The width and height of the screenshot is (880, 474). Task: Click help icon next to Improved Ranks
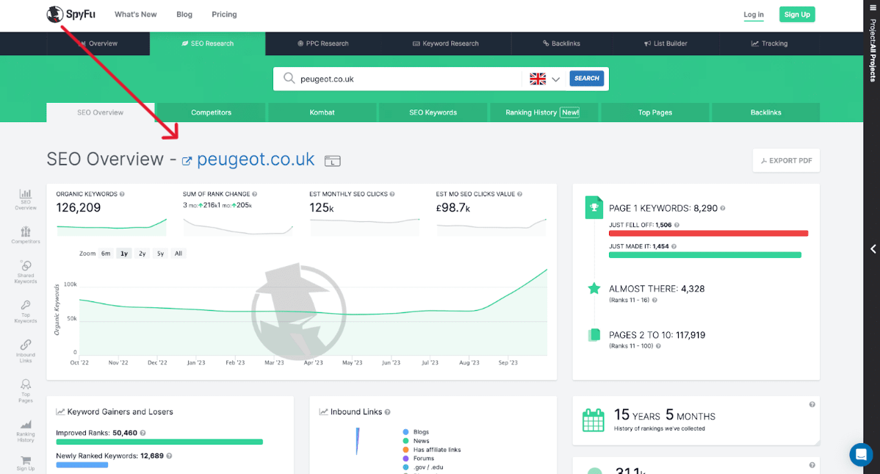click(x=143, y=433)
